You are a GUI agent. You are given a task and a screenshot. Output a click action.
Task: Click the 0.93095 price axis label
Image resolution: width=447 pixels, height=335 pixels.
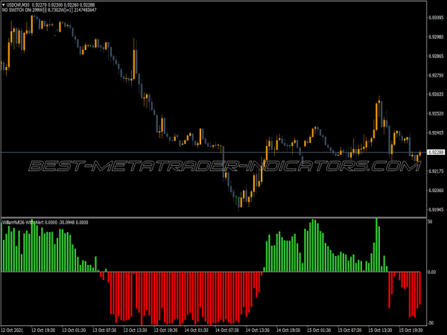(436, 17)
